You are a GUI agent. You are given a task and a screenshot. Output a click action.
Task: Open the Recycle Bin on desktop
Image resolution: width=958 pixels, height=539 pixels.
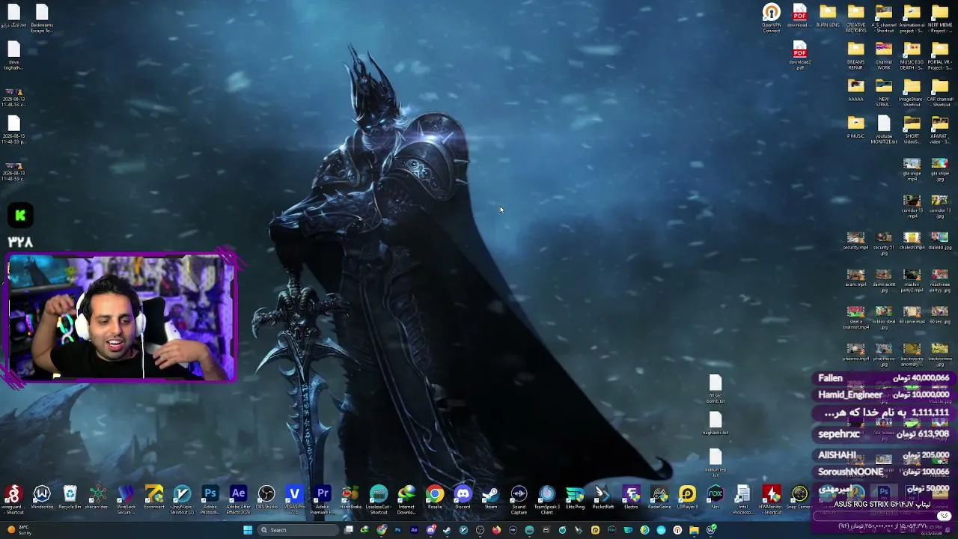tap(70, 498)
